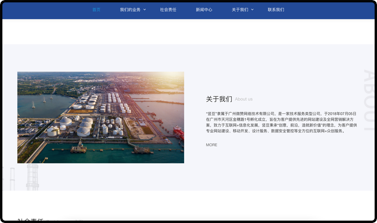Click the company description paragraph starting with “竖豆”
Image resolution: width=377 pixels, height=223 pixels.
point(281,122)
